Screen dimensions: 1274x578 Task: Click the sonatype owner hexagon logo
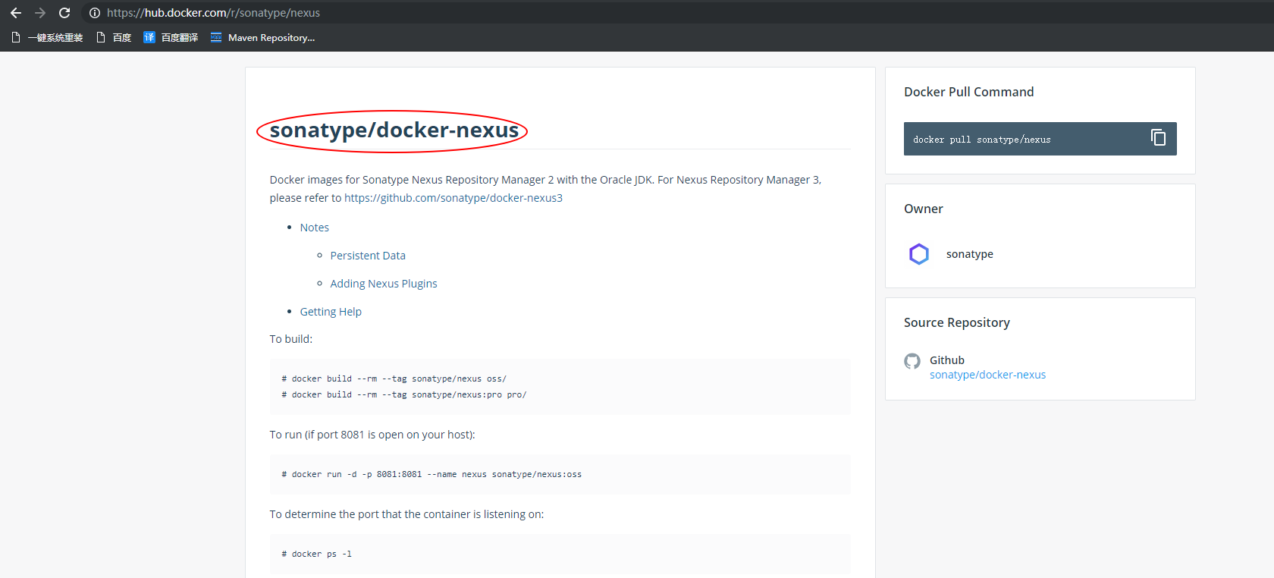tap(919, 254)
